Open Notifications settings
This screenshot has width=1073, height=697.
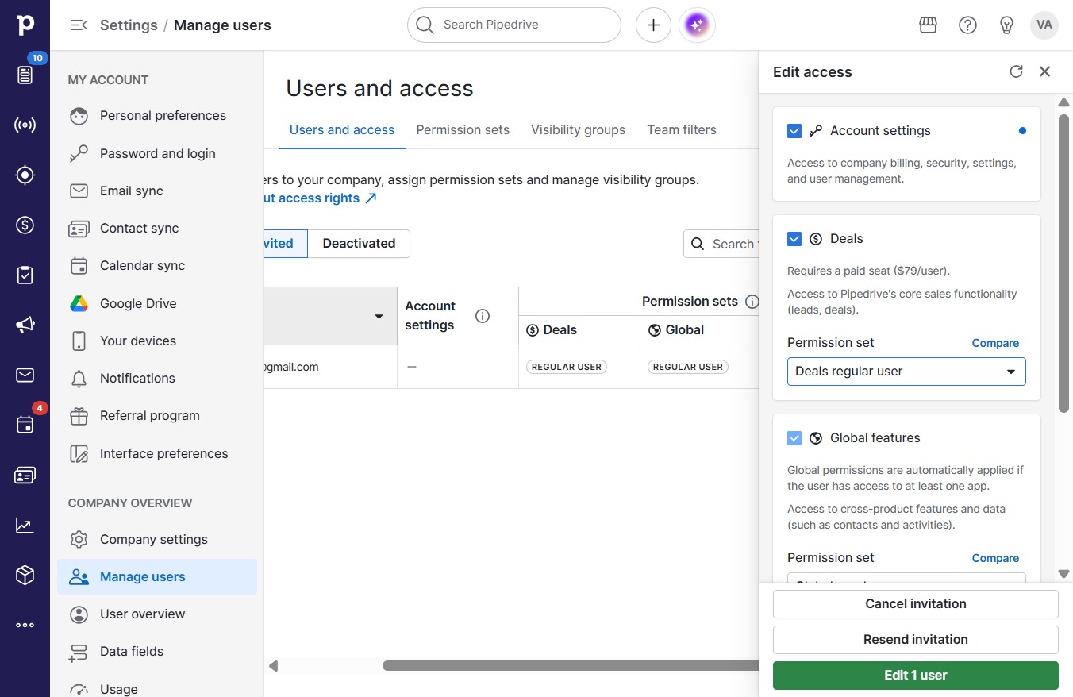tap(157, 379)
